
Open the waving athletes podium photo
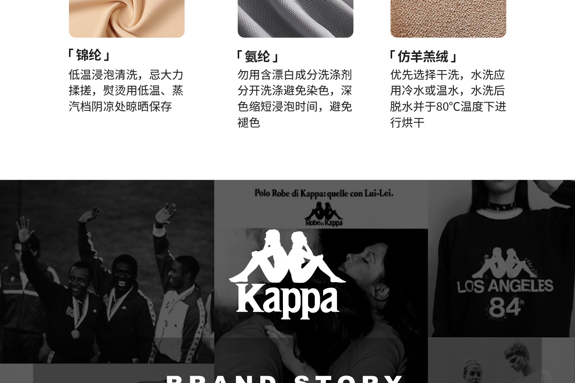click(107, 272)
